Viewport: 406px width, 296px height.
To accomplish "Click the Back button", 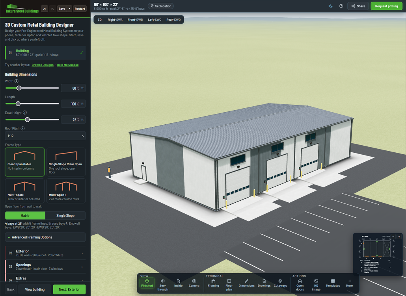I will [x=11, y=290].
